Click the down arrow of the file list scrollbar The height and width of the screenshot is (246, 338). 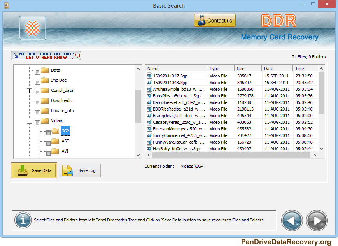pyautogui.click(x=320, y=149)
